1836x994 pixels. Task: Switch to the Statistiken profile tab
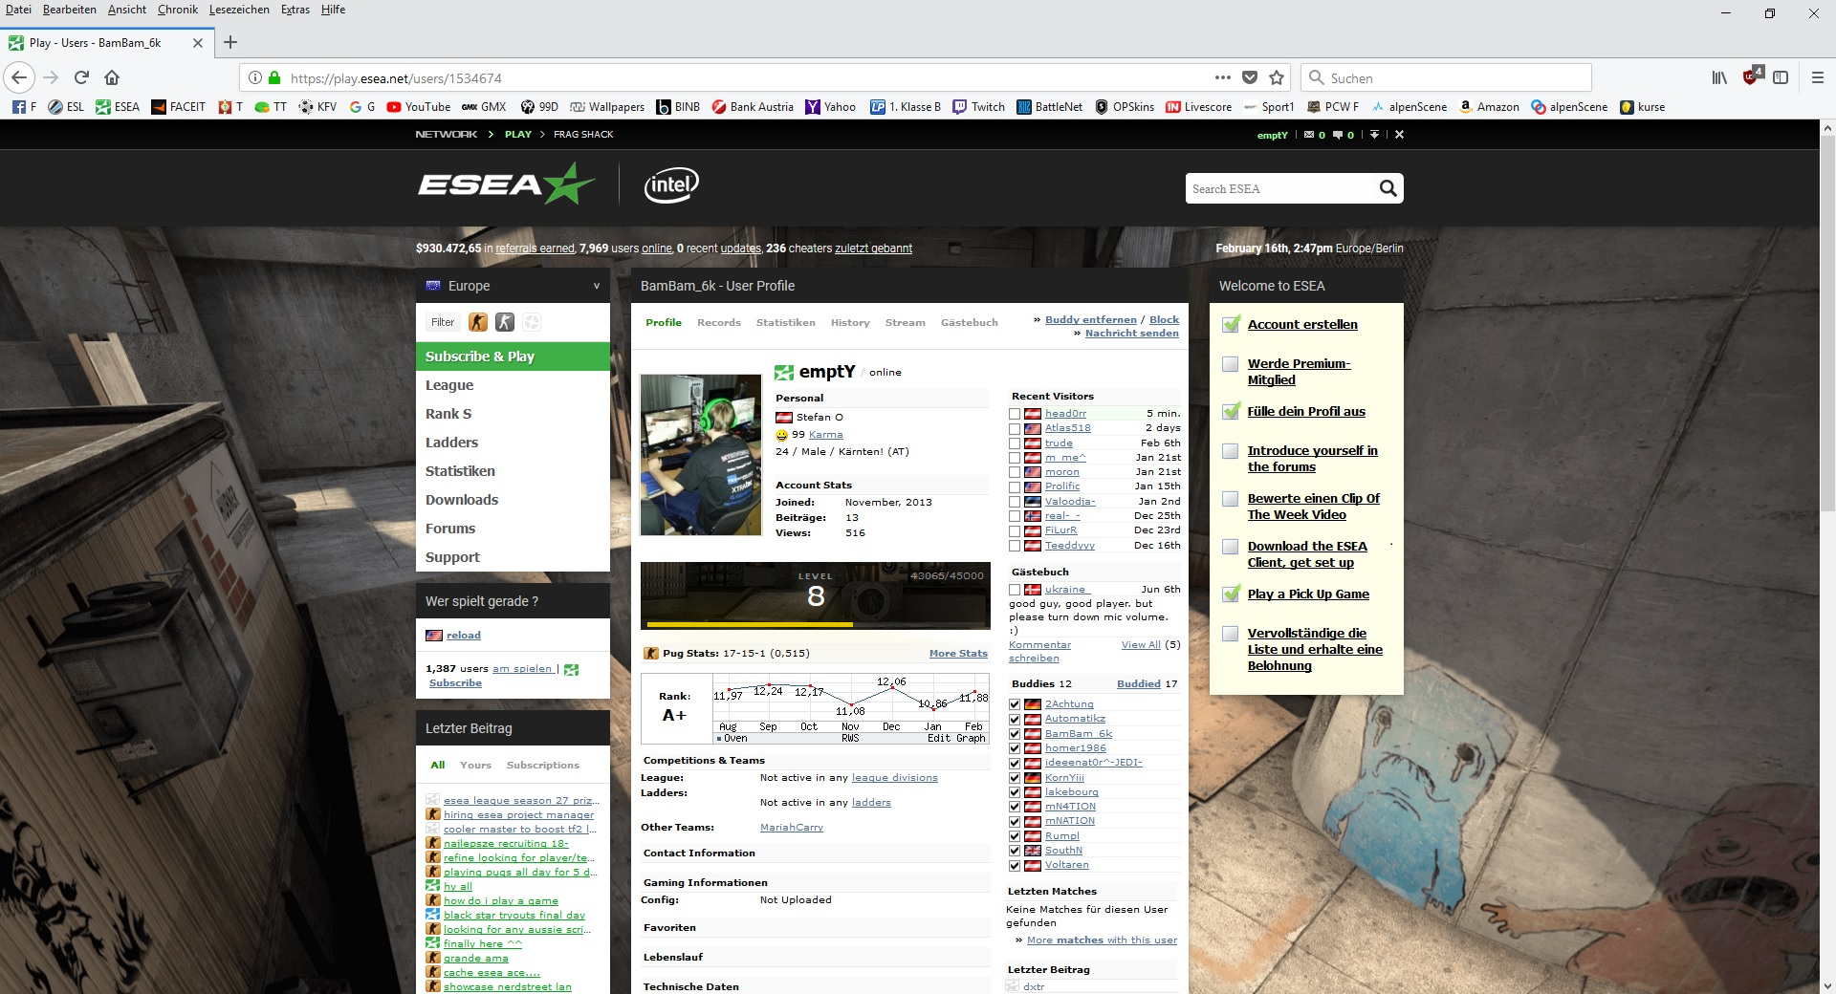click(786, 323)
